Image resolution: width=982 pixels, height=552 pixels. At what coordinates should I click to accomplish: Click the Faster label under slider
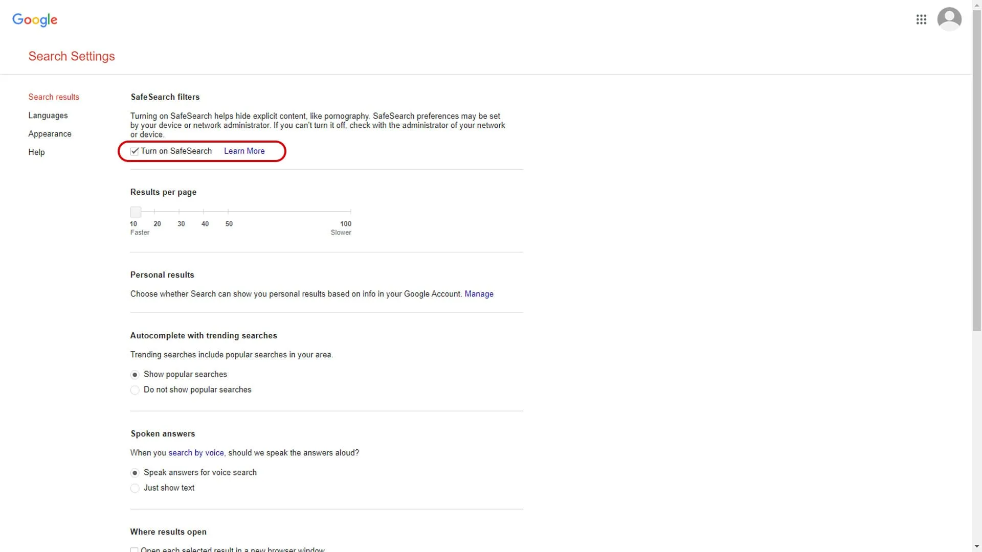[x=140, y=233]
